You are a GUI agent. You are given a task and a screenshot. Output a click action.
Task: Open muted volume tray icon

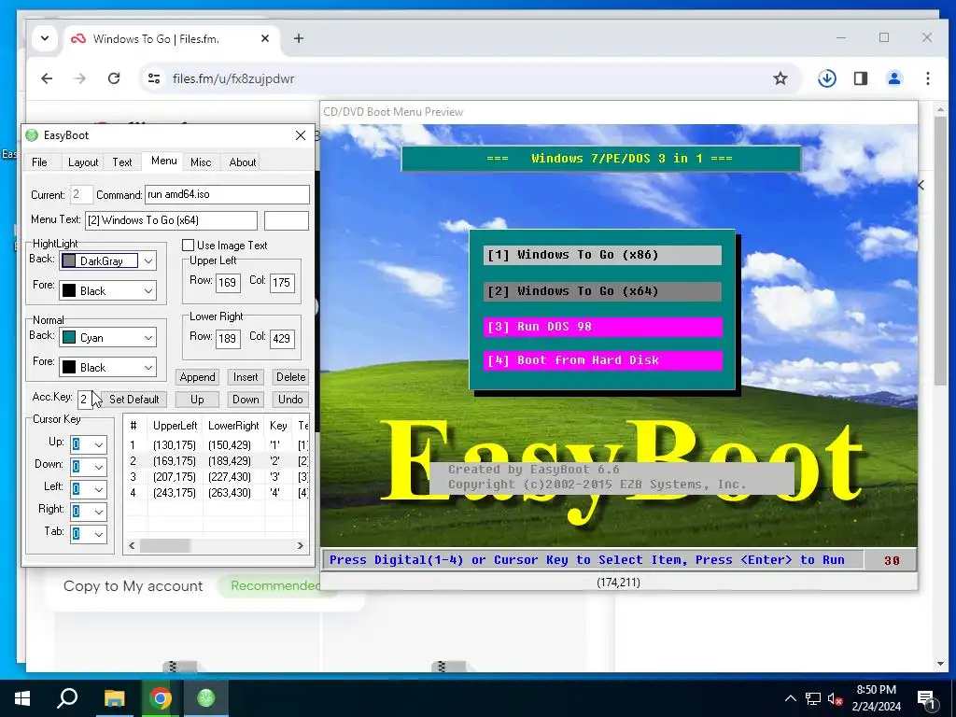tap(835, 698)
